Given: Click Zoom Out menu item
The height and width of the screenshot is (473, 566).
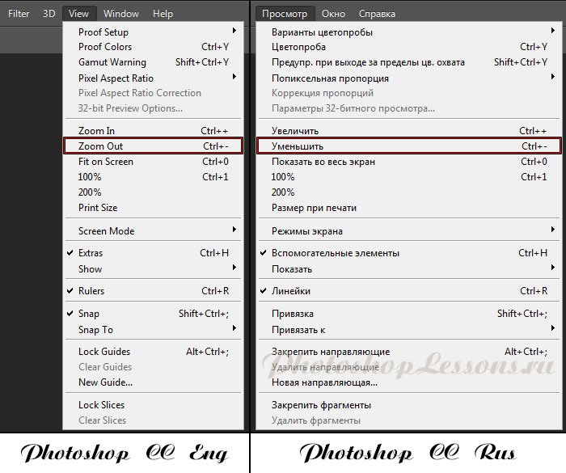Looking at the screenshot, I should (x=153, y=146).
